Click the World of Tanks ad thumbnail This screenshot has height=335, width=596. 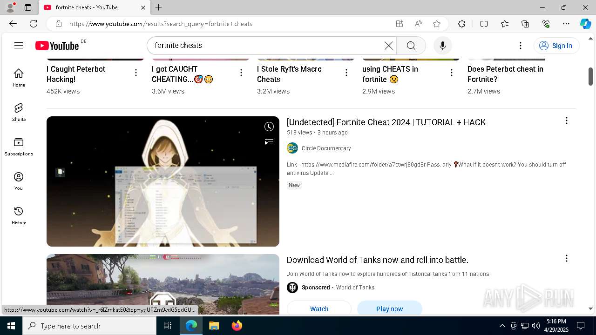[x=163, y=284]
